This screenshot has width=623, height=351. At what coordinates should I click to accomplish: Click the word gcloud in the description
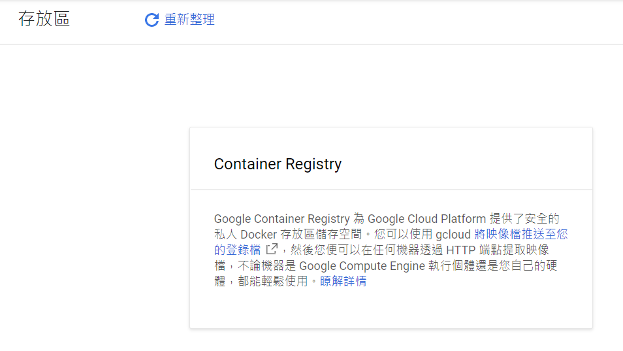pyautogui.click(x=453, y=235)
